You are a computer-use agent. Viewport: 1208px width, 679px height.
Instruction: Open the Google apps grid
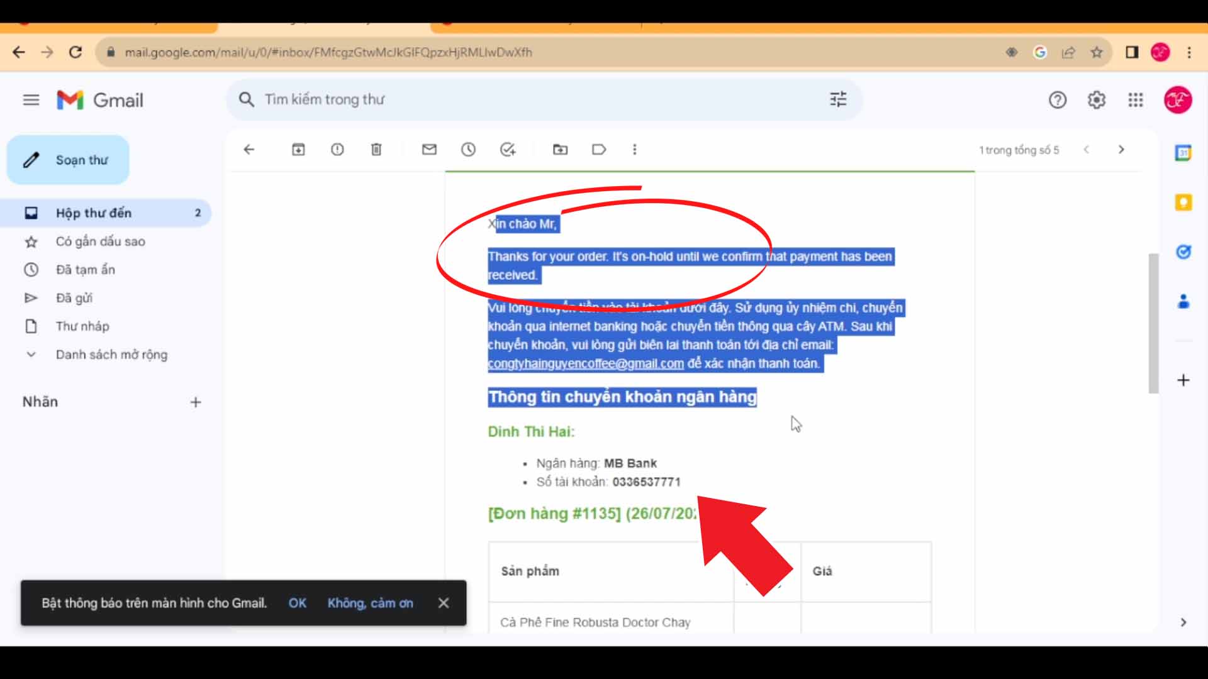(1136, 100)
